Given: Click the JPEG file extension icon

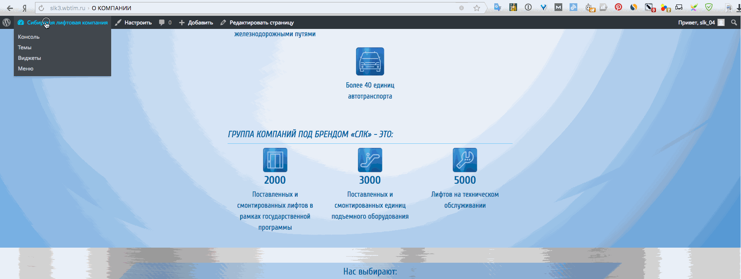Looking at the screenshot, I should [728, 8].
